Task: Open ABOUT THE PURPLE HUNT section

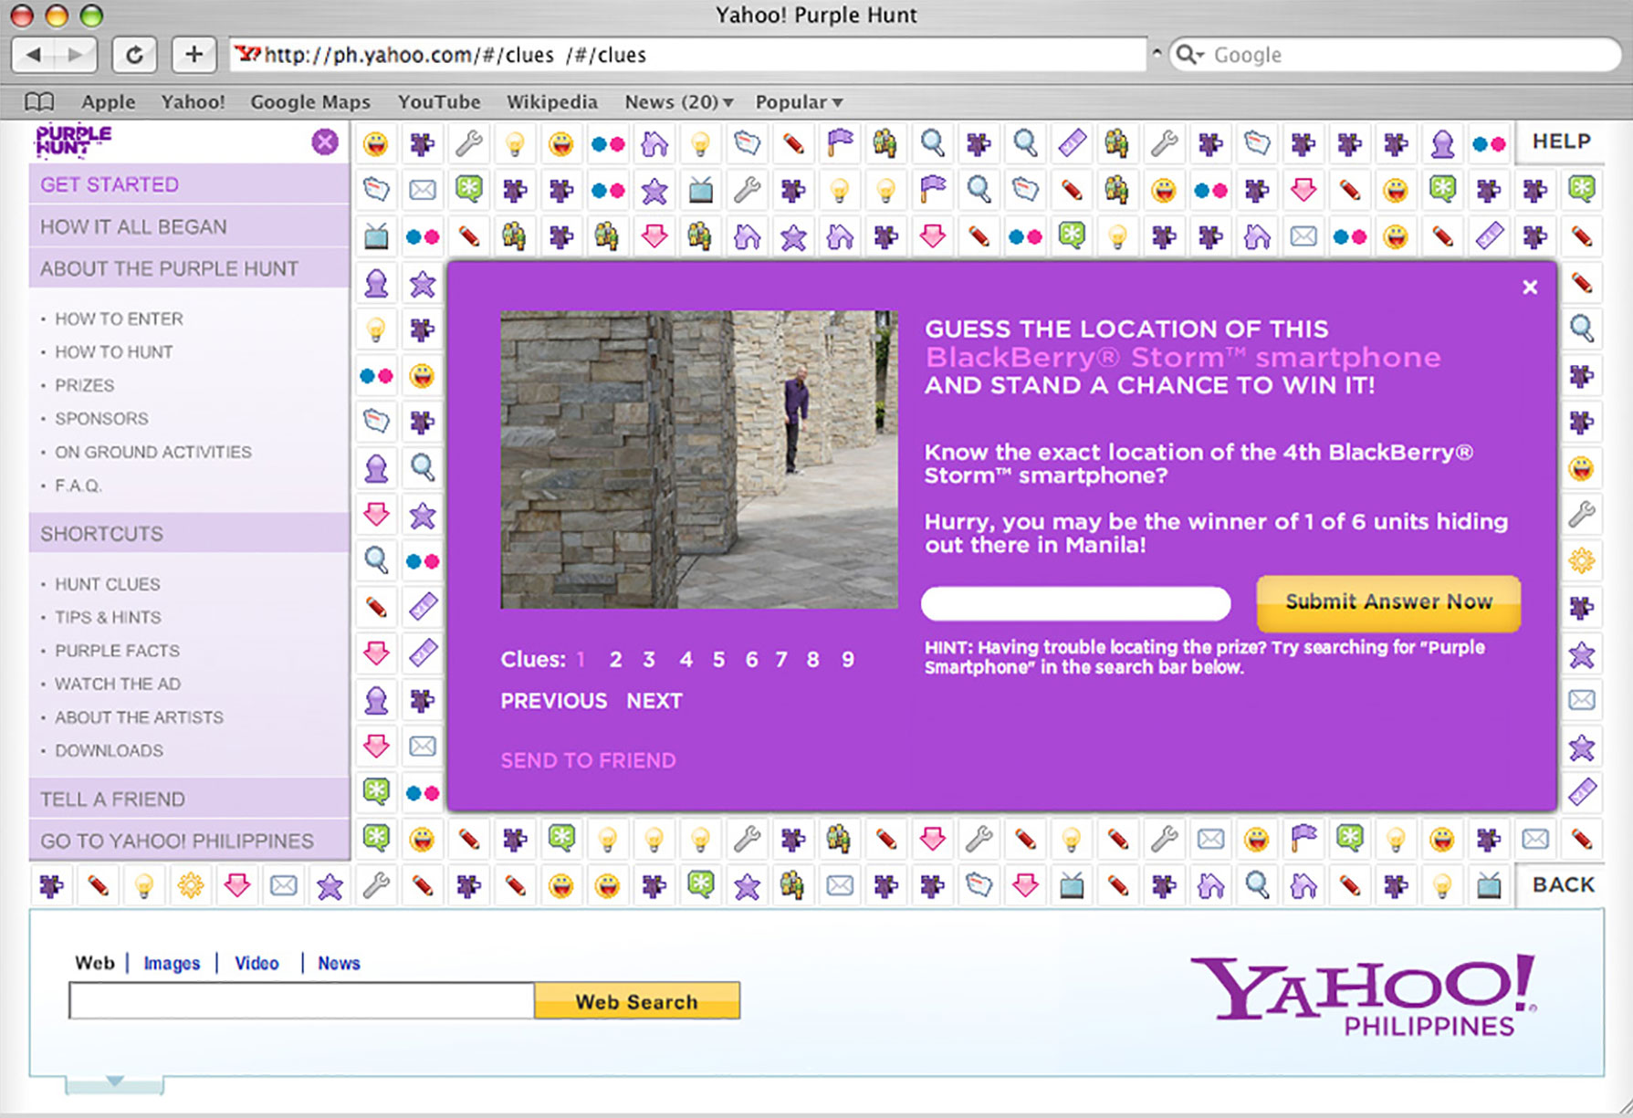Action: pos(189,268)
